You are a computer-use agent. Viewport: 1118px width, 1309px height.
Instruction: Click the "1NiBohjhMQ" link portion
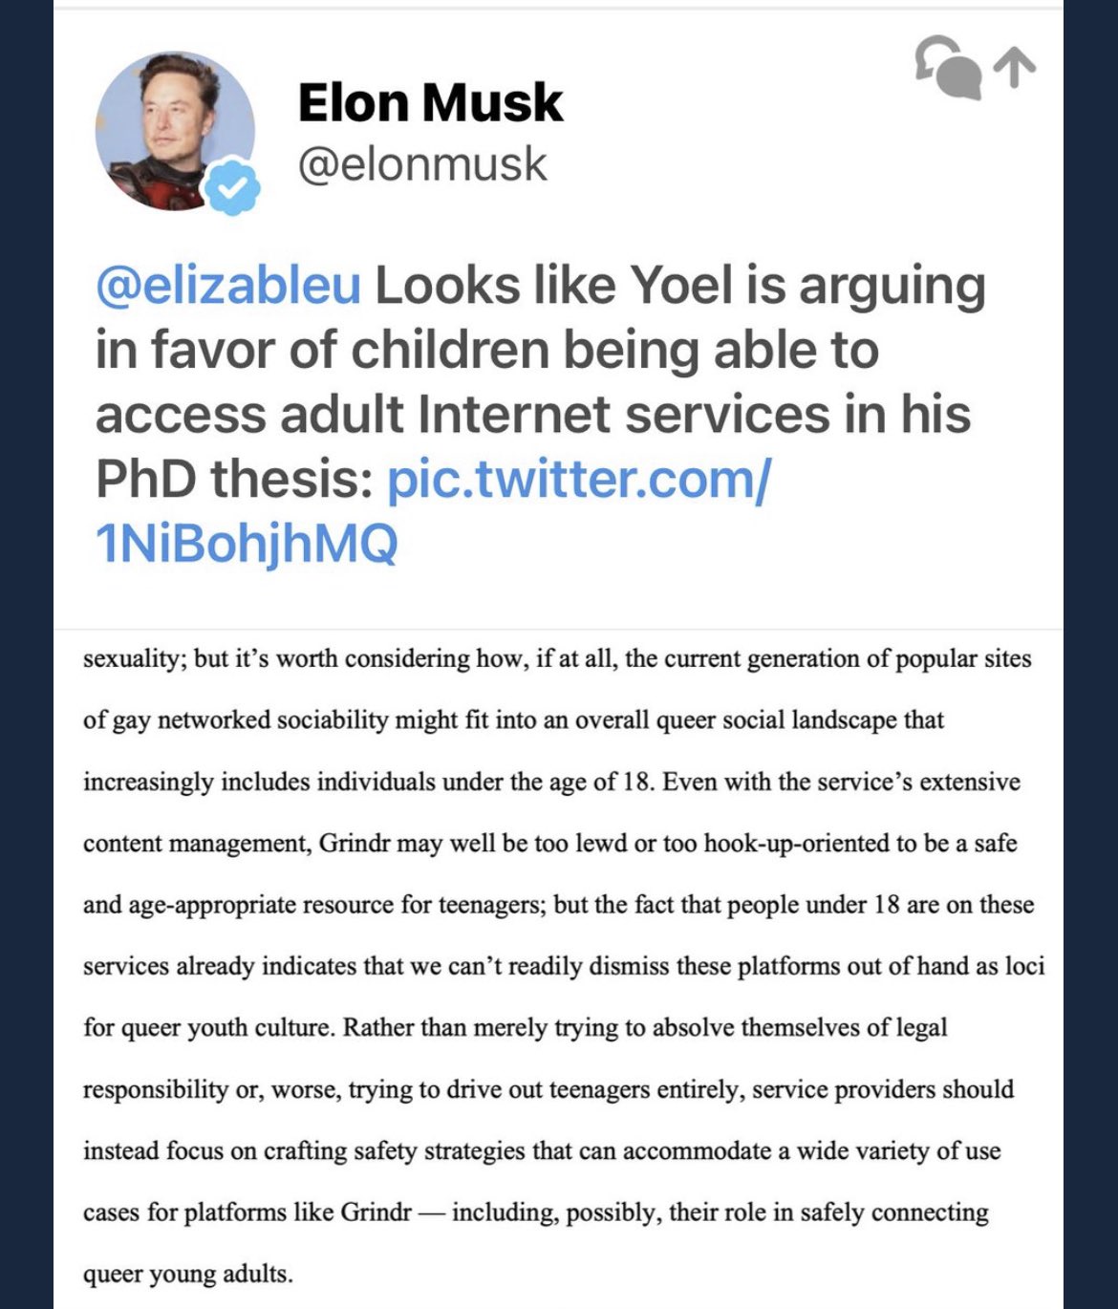247,543
